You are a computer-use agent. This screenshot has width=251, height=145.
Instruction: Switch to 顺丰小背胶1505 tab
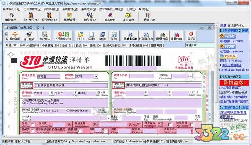29,46
